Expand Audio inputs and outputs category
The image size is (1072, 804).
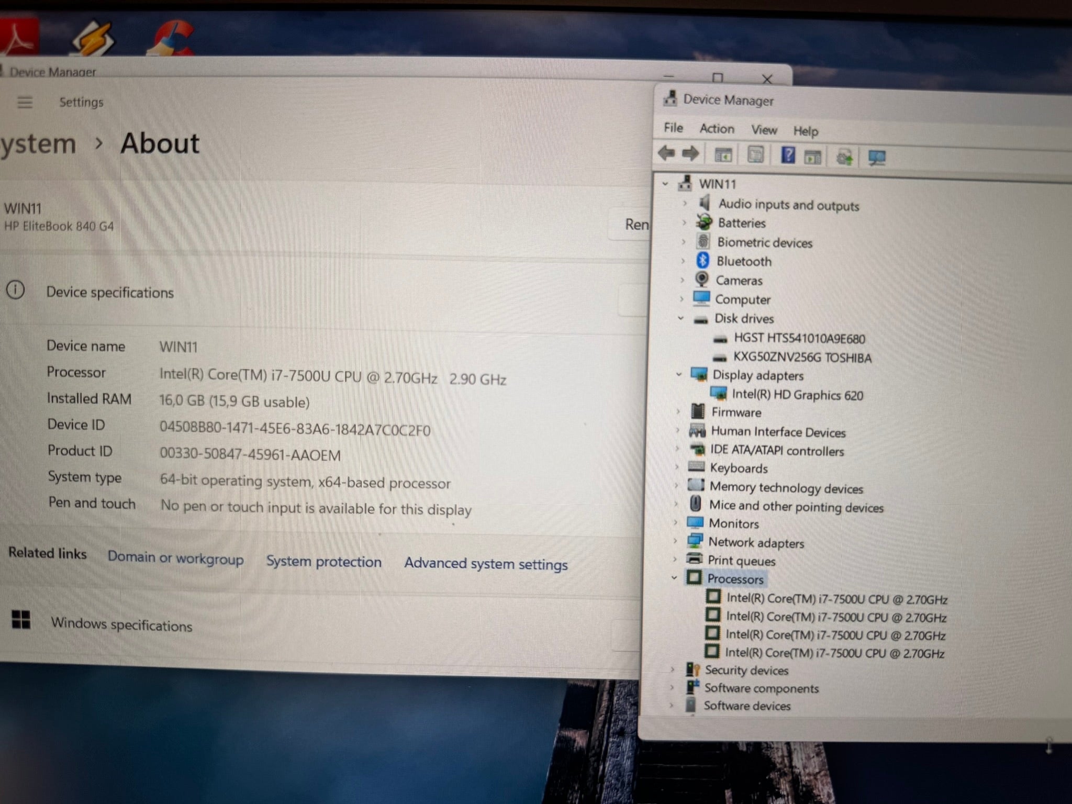(x=685, y=203)
